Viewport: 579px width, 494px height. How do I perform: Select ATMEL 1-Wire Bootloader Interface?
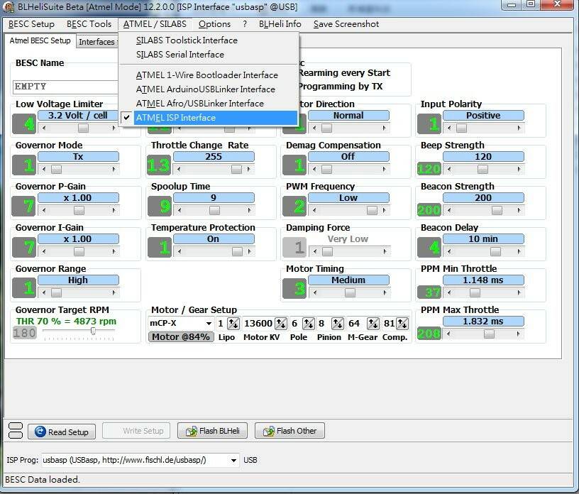pos(209,75)
